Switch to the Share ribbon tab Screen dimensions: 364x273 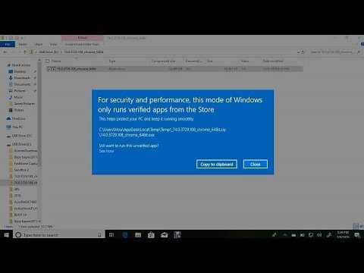tap(39, 44)
